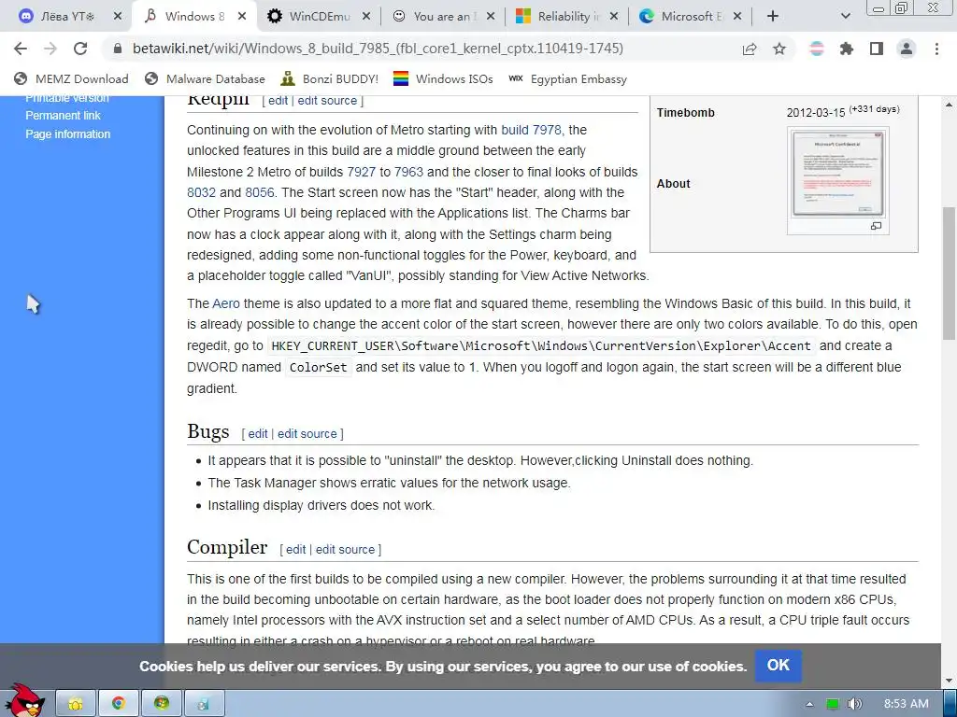Click the lock site info icon
The width and height of the screenshot is (957, 717).
click(119, 49)
